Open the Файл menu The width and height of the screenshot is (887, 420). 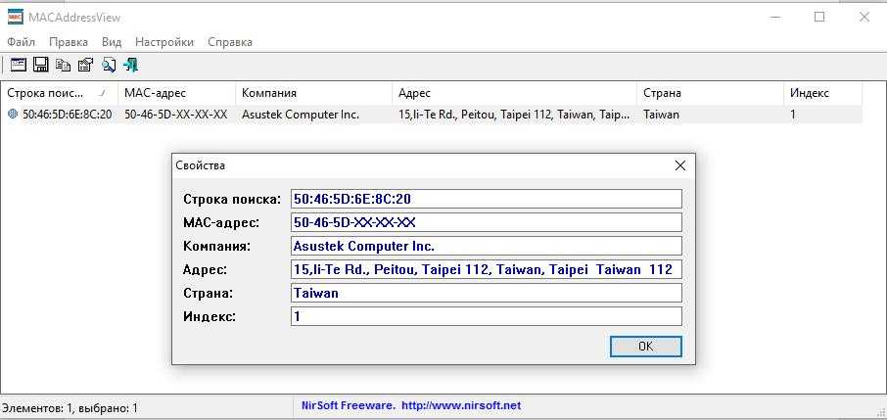click(x=21, y=42)
